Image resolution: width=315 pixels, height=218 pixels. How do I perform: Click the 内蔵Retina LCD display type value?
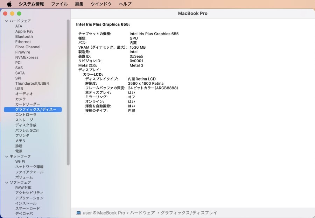[x=142, y=79]
